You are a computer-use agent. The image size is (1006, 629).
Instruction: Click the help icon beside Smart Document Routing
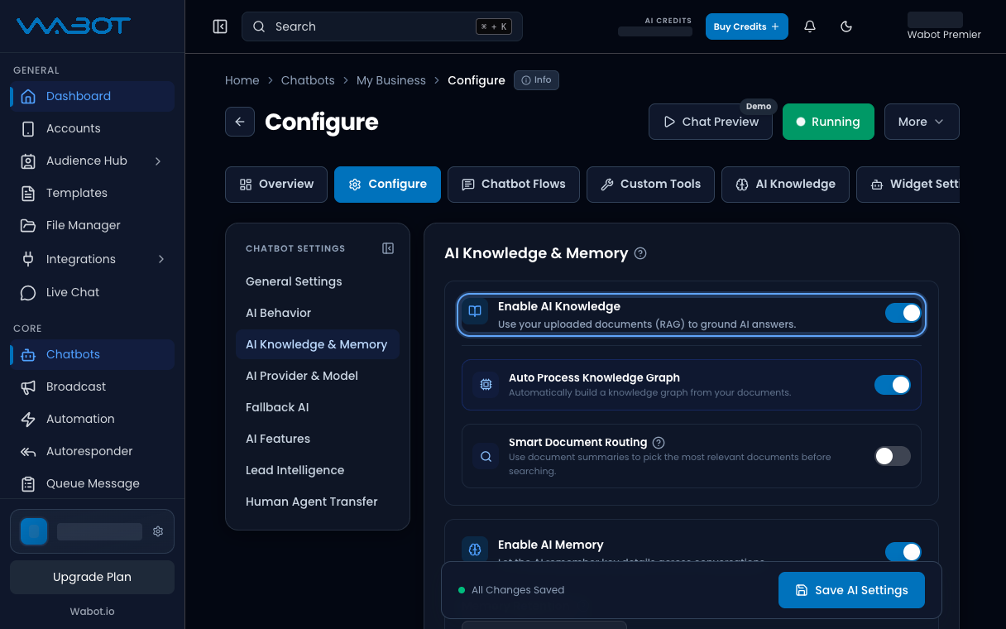[x=659, y=443]
